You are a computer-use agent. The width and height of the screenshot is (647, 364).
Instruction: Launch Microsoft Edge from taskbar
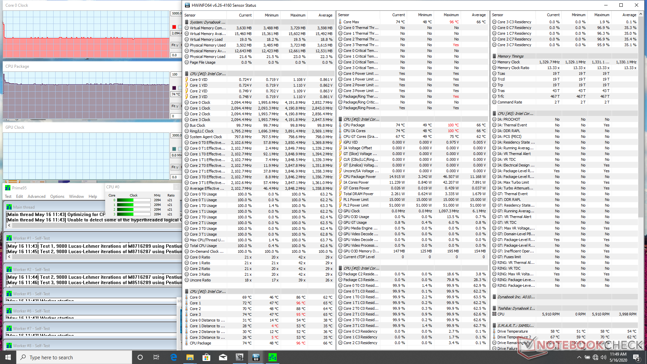coord(174,357)
